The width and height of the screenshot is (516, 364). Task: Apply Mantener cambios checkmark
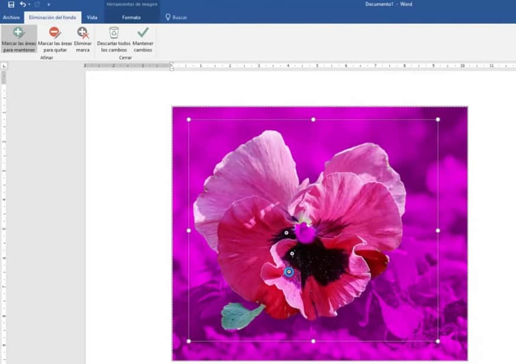click(x=143, y=39)
